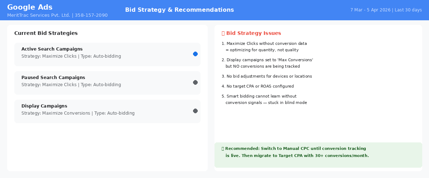Click the Current Bid Strategies heading

[46, 33]
